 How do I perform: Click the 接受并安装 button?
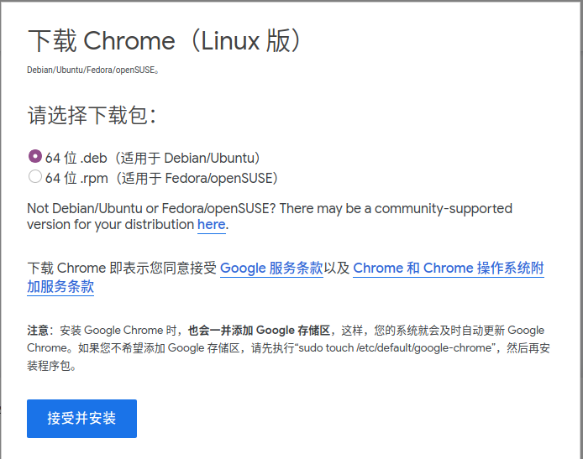coord(81,419)
